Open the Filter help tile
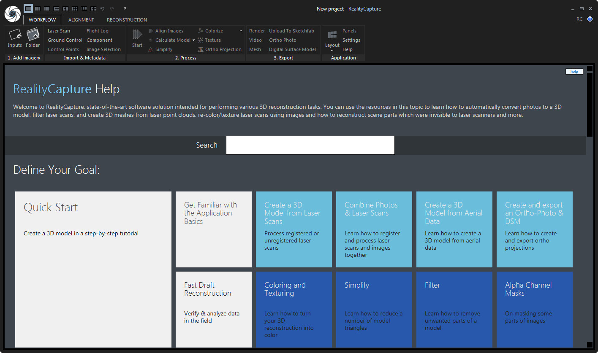 454,310
